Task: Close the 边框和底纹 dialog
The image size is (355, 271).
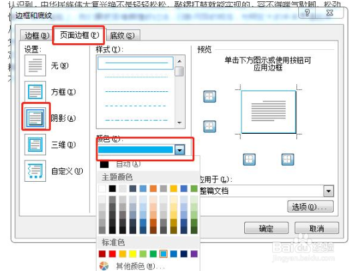Action: [x=330, y=13]
